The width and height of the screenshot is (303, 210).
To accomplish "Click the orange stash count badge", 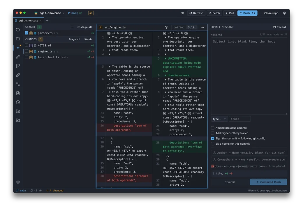I will pos(91,13).
